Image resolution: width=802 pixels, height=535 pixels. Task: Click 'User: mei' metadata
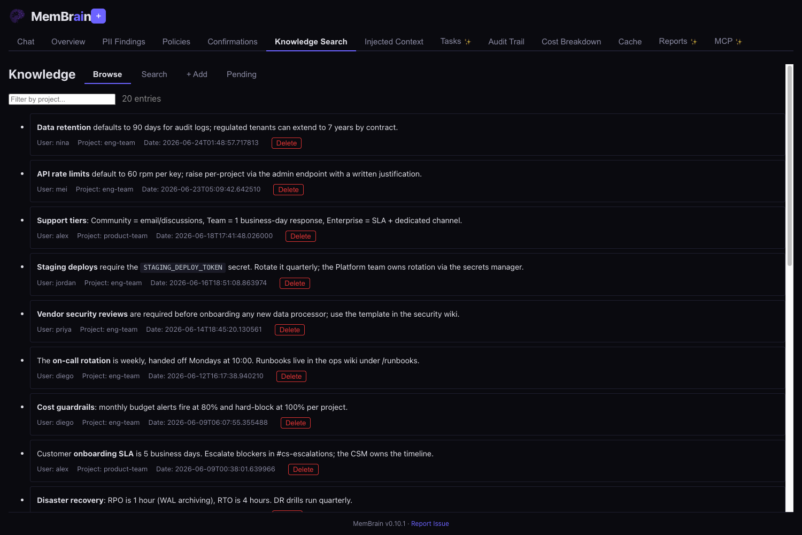52,189
